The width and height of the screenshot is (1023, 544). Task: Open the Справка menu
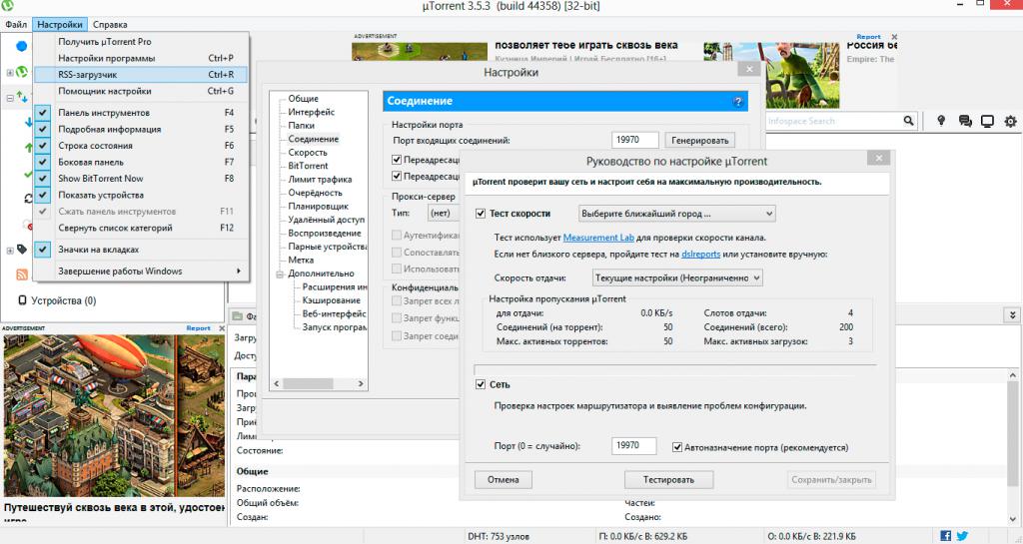(110, 24)
